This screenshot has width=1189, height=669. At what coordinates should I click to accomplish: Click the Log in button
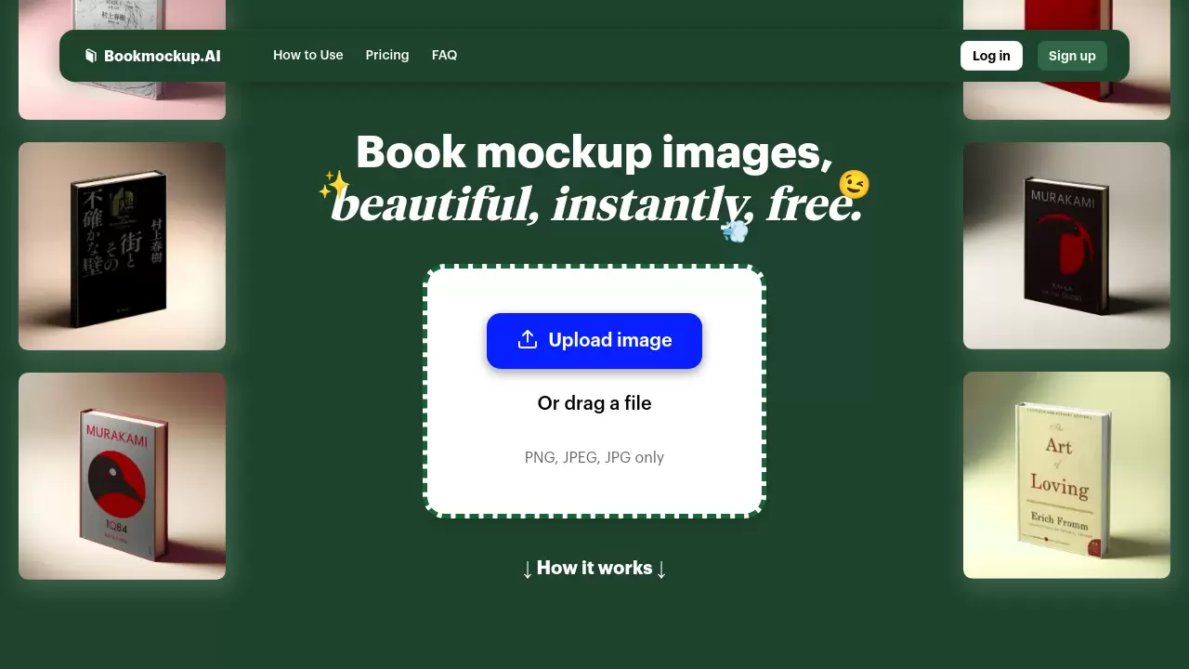tap(991, 56)
